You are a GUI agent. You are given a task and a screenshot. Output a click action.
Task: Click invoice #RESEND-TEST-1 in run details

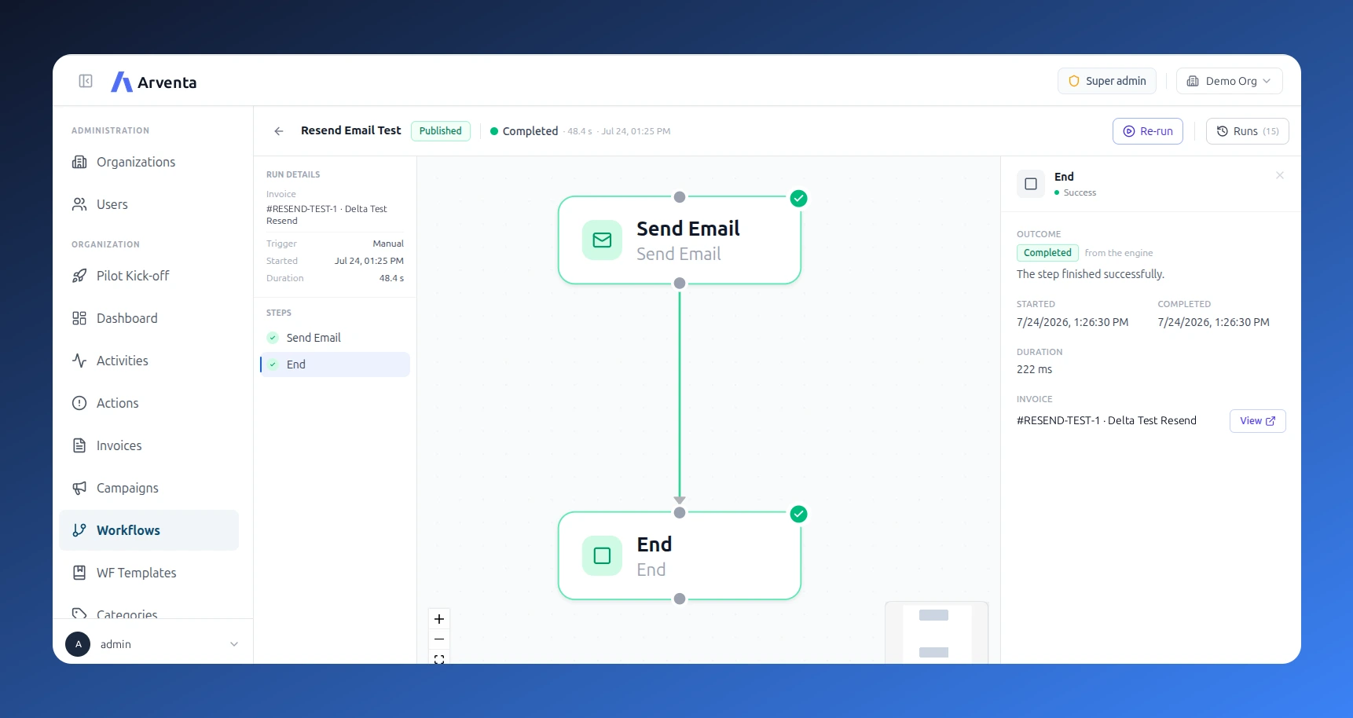tap(327, 214)
